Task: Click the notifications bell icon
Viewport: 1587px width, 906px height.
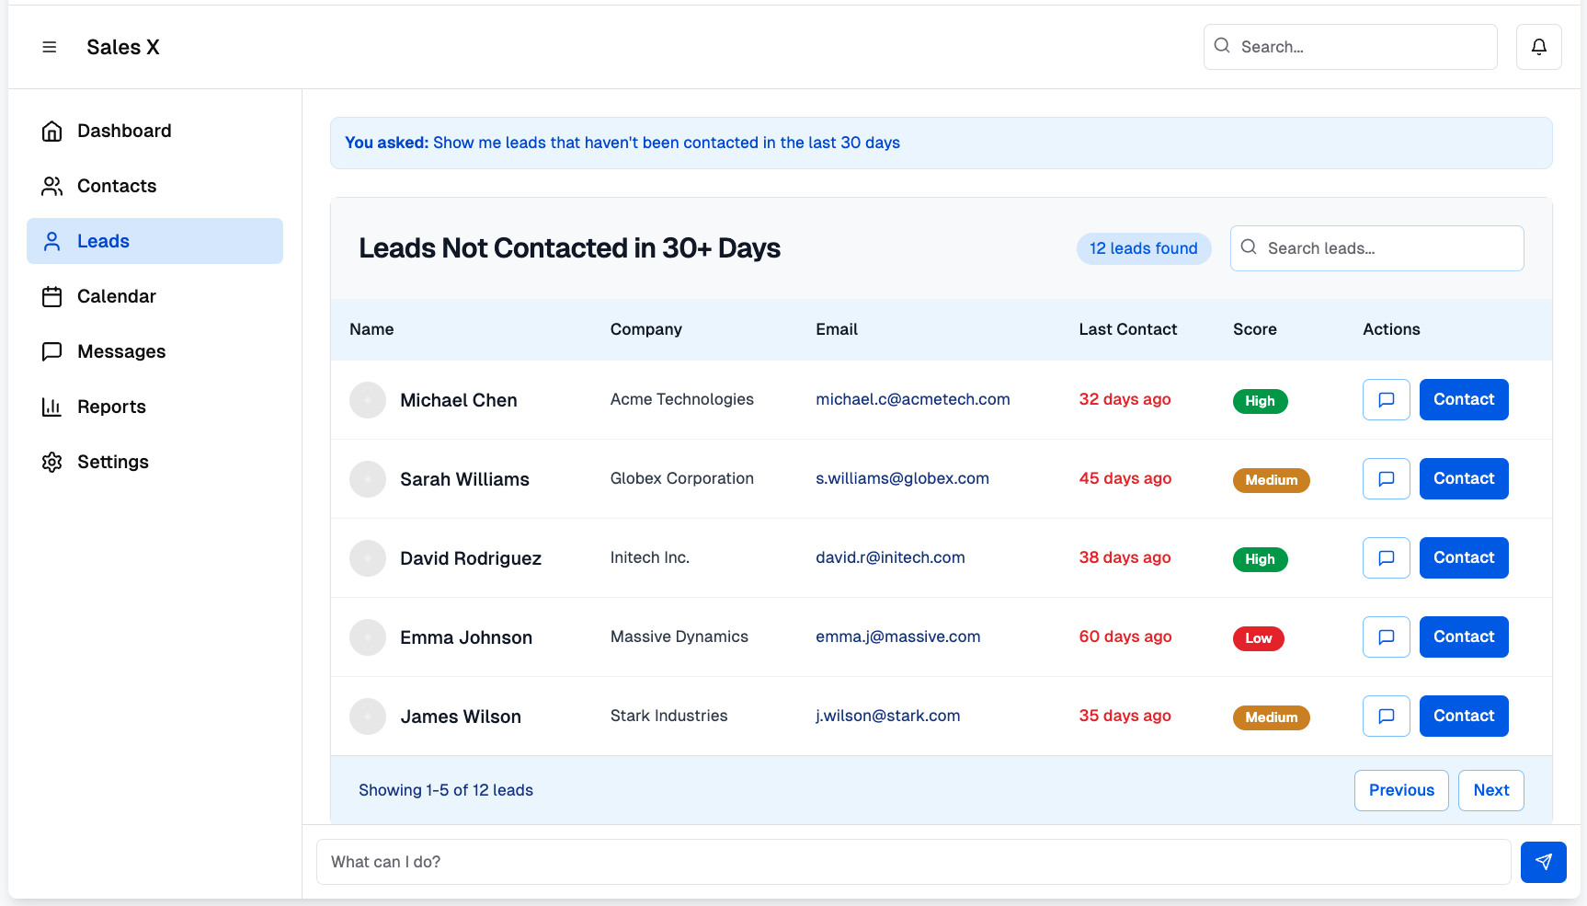Action: point(1538,47)
